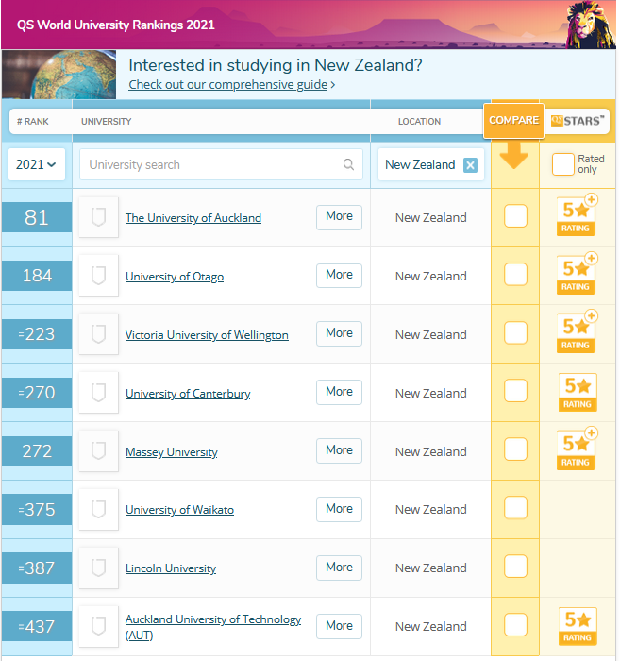Remove New Zealand filter with X icon

click(470, 165)
